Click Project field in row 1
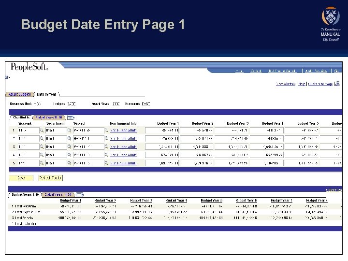This screenshot has width=348, height=261. tap(88, 130)
